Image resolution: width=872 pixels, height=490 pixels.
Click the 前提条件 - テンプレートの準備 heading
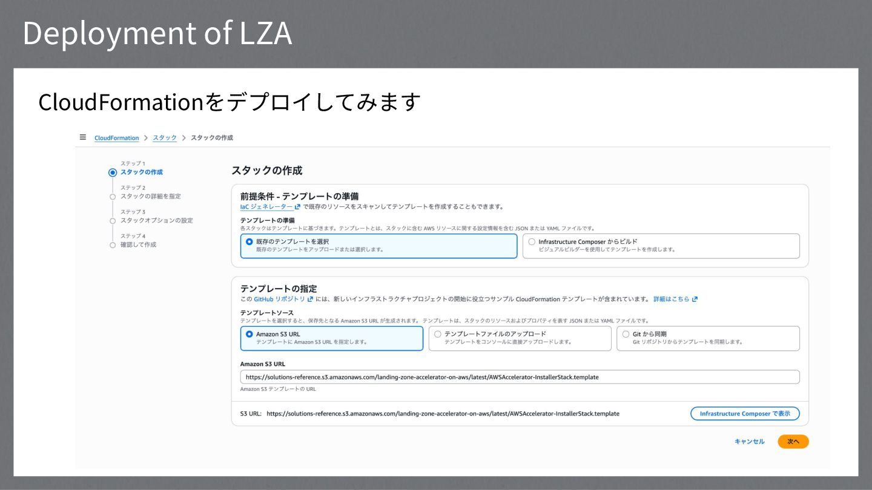point(299,196)
